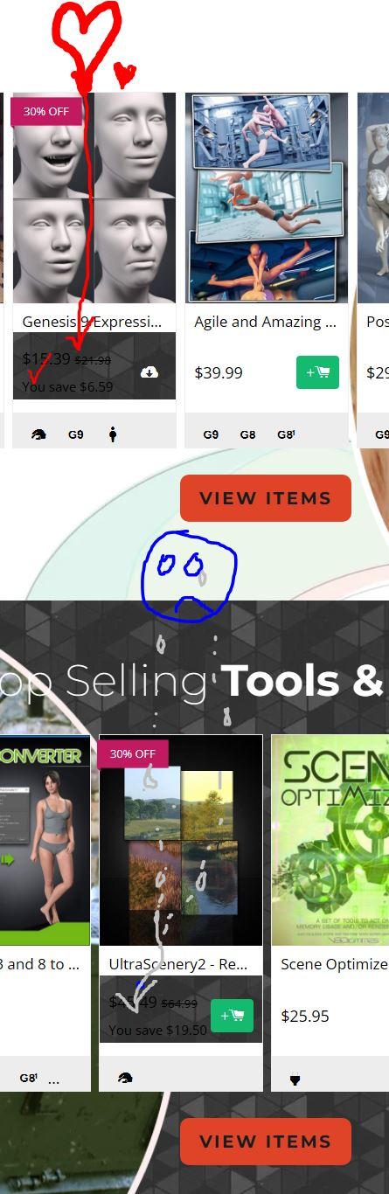Click the G8 badge under Agile and Amazing
This screenshot has width=389, height=1194.
(x=247, y=434)
